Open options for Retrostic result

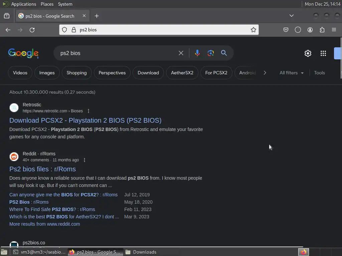click(x=88, y=111)
